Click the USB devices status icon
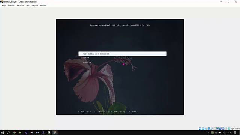 tap(211, 129)
